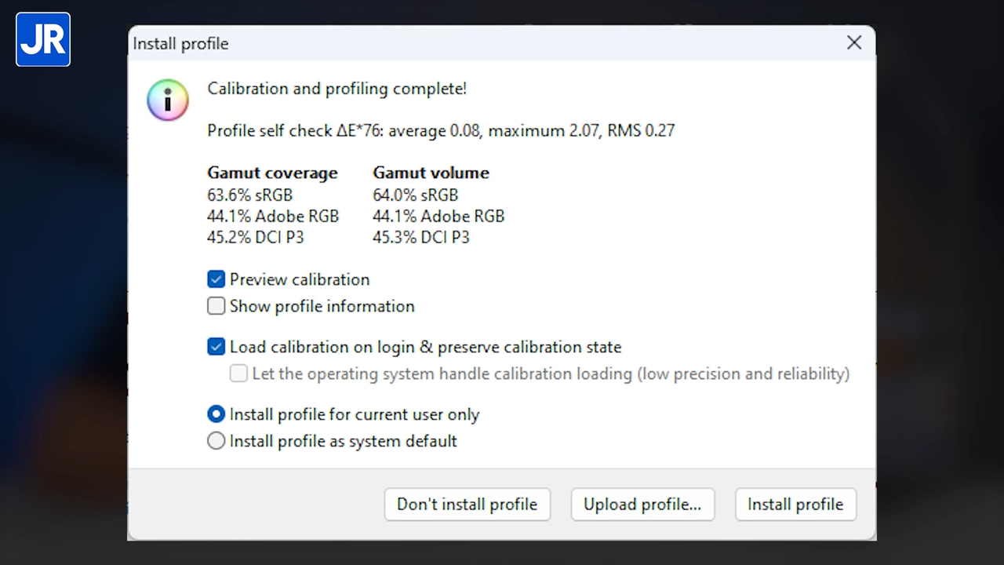Click the Install profile title bar text

181,44
